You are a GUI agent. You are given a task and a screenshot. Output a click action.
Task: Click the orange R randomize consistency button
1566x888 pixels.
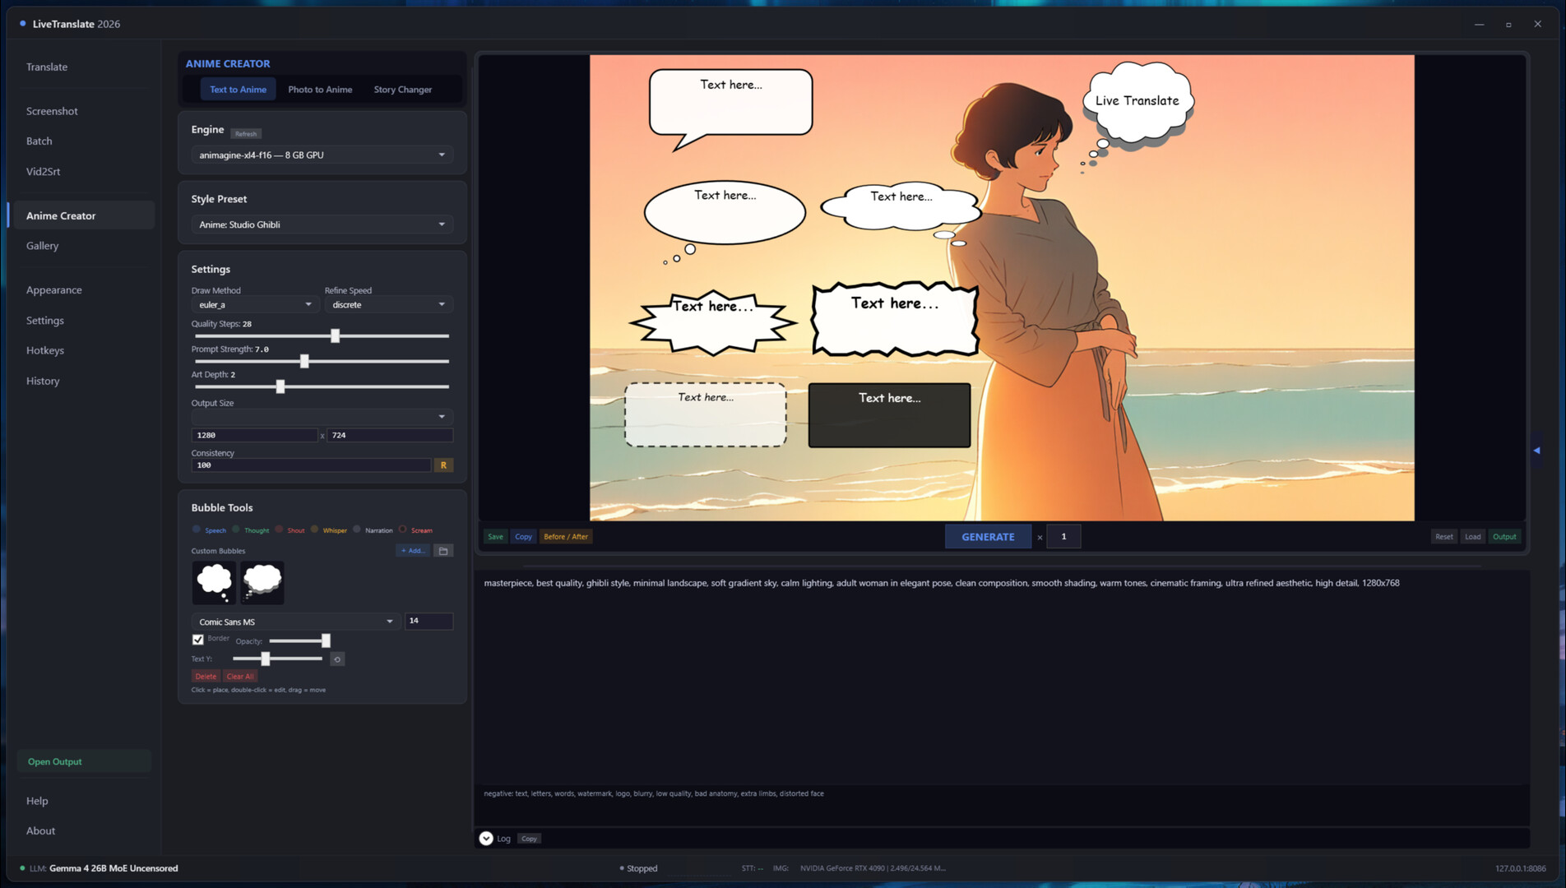coord(443,465)
